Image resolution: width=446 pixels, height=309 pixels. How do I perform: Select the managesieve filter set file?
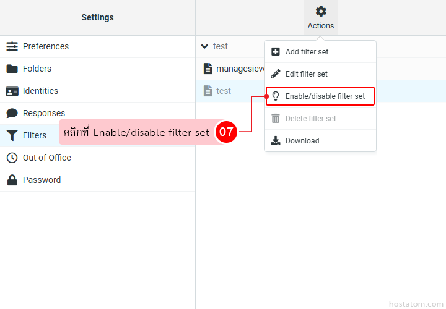238,69
